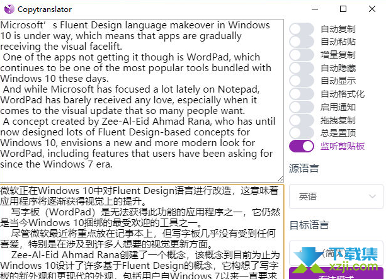Screen dimensions: 386x279
Task: Open the 源语言 dropdown showing 英语
Action: point(336,196)
